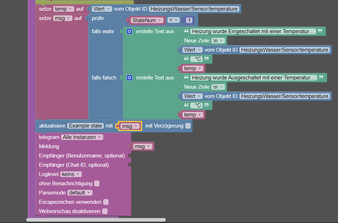This screenshot has width=338, height=223.
Task: Click the horizontal scrollbar at the bottom
Action: [x=96, y=220]
